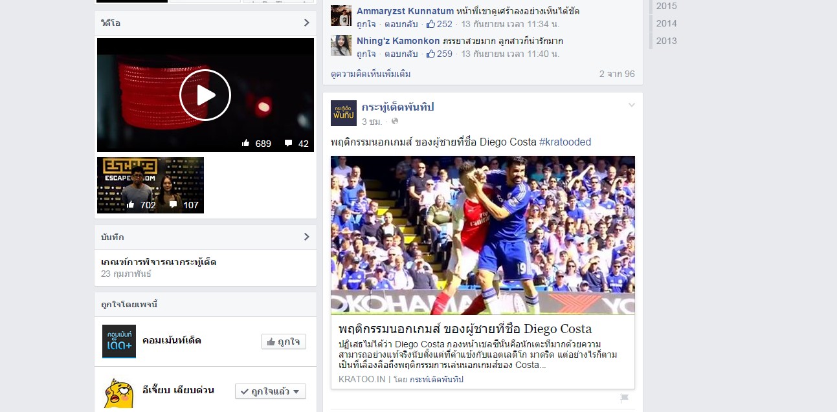Open Diego Costa match photo
Screen dimensions: 837x412
[483, 235]
